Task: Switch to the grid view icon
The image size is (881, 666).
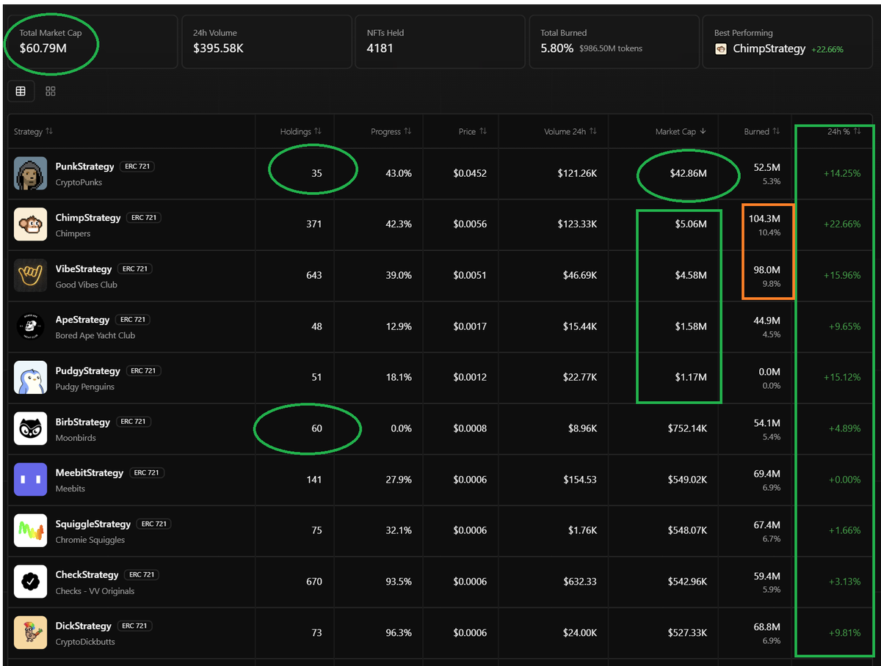Action: click(50, 91)
